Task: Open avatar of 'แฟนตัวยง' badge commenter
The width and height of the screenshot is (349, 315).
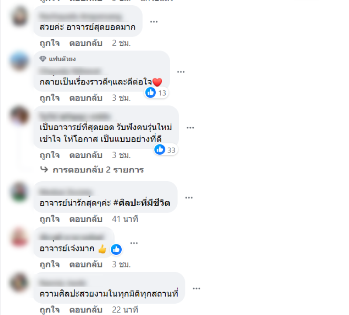Action: [19, 61]
